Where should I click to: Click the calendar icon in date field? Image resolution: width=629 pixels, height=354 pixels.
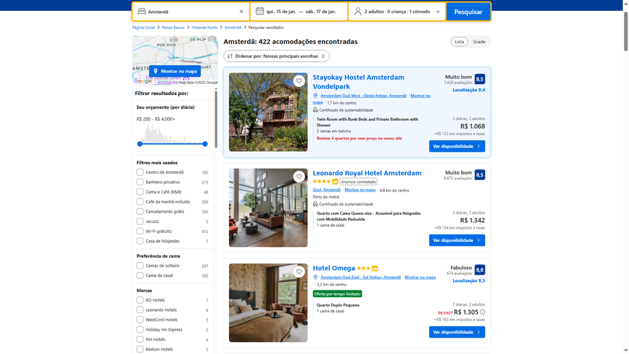259,11
